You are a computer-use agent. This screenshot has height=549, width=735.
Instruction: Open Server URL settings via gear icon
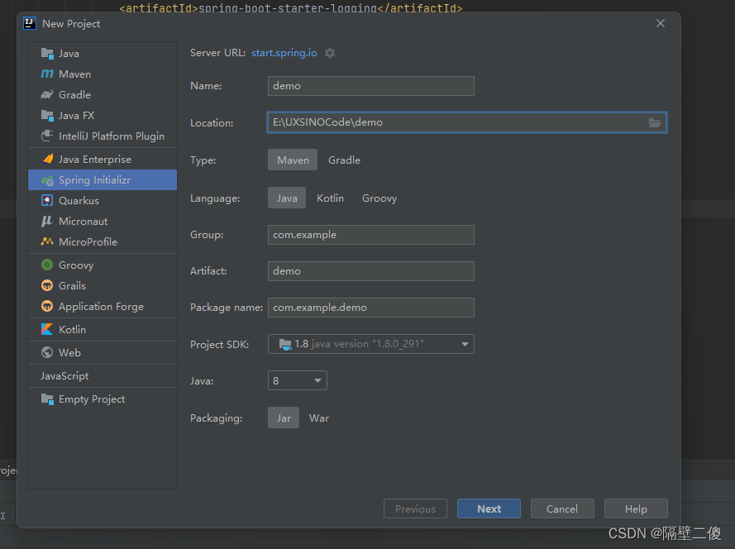click(x=329, y=52)
